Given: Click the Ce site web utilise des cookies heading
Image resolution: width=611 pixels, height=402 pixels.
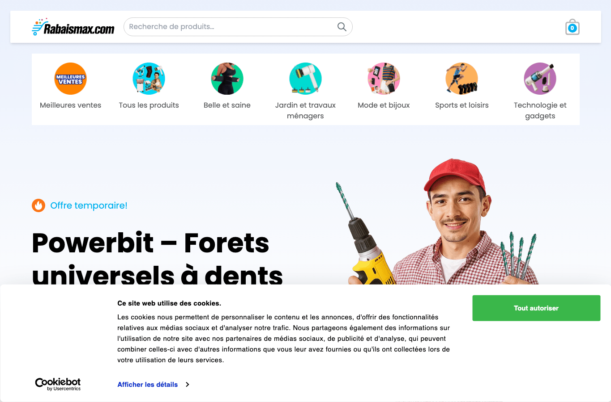Looking at the screenshot, I should [x=169, y=303].
